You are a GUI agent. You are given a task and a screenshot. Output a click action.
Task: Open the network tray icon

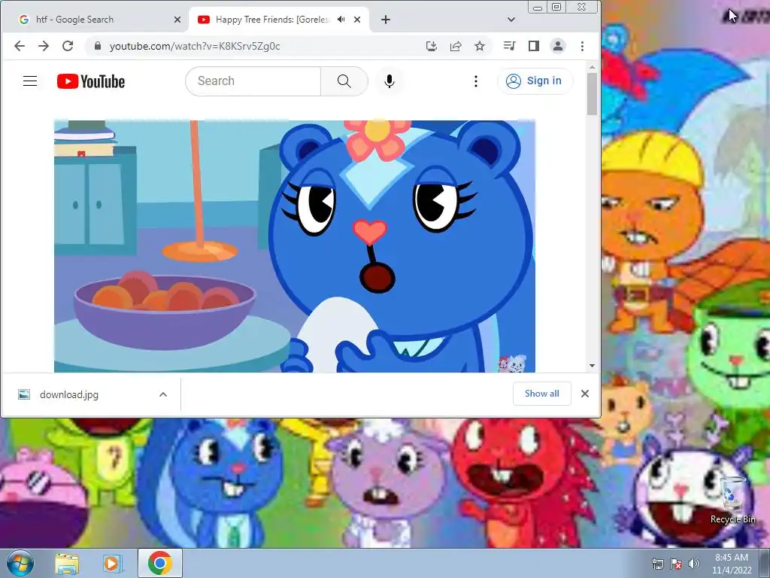point(657,564)
